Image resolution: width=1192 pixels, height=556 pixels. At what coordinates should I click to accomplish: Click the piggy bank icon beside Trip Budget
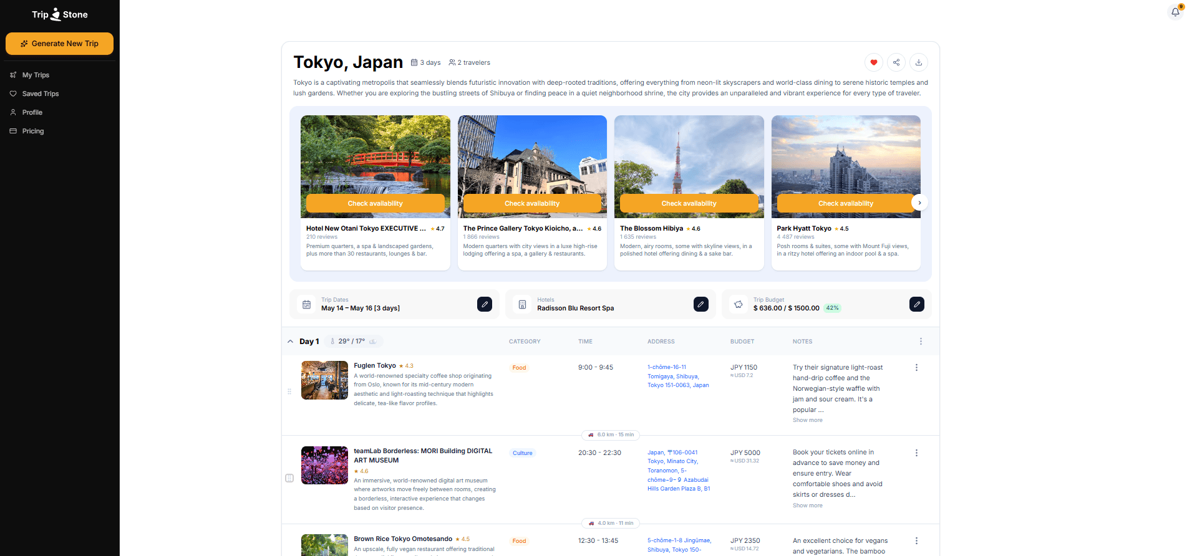(739, 304)
